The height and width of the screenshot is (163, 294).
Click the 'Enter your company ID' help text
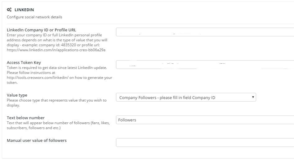click(x=54, y=35)
